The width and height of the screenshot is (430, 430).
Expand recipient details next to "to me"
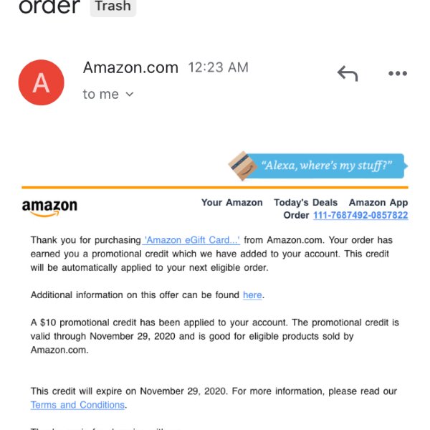click(x=130, y=95)
